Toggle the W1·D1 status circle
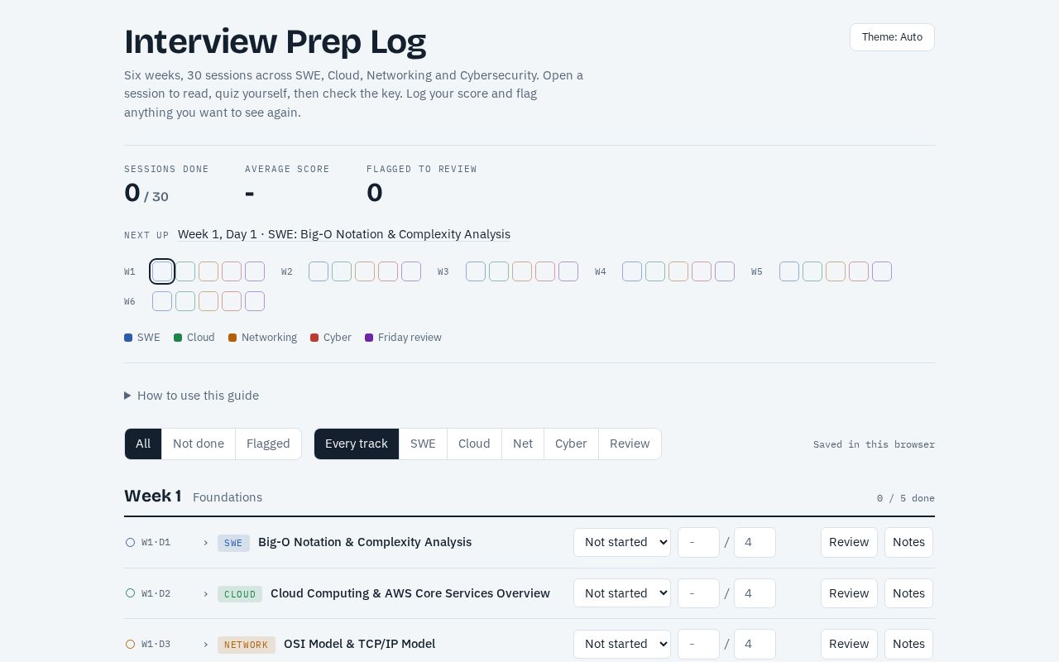The image size is (1059, 662). pos(130,543)
